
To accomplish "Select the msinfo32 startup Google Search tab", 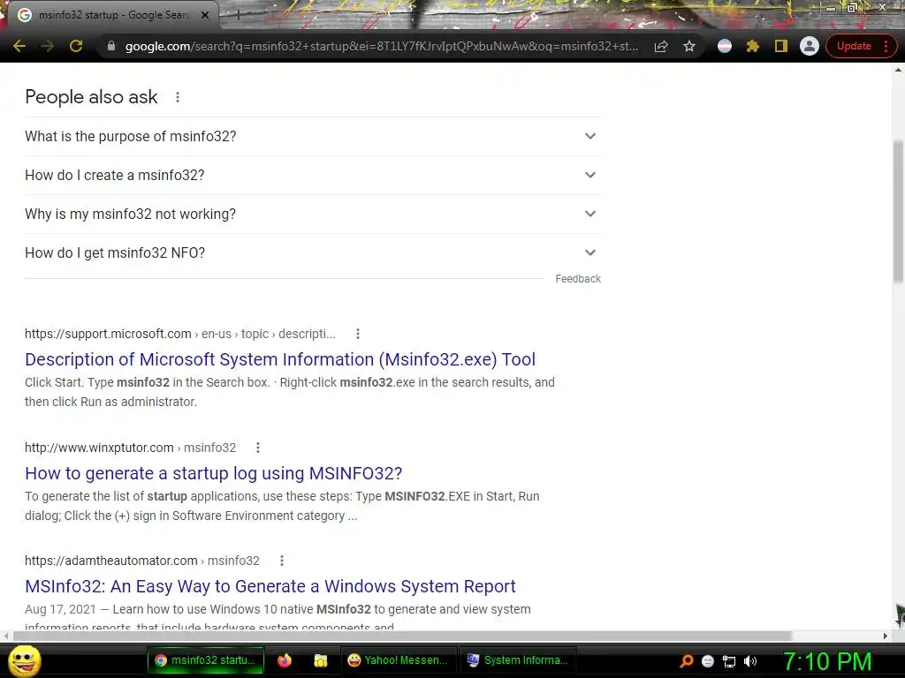I will pyautogui.click(x=113, y=15).
